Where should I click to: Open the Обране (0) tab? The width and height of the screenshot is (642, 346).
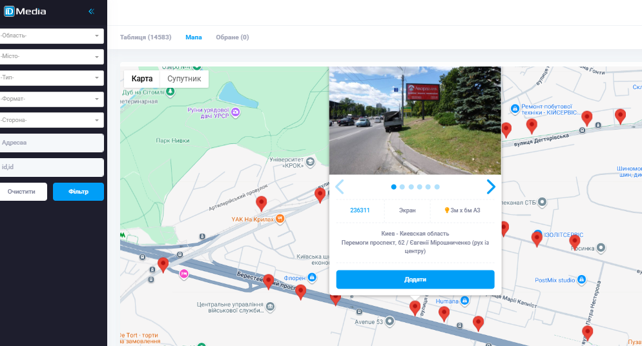(x=232, y=37)
